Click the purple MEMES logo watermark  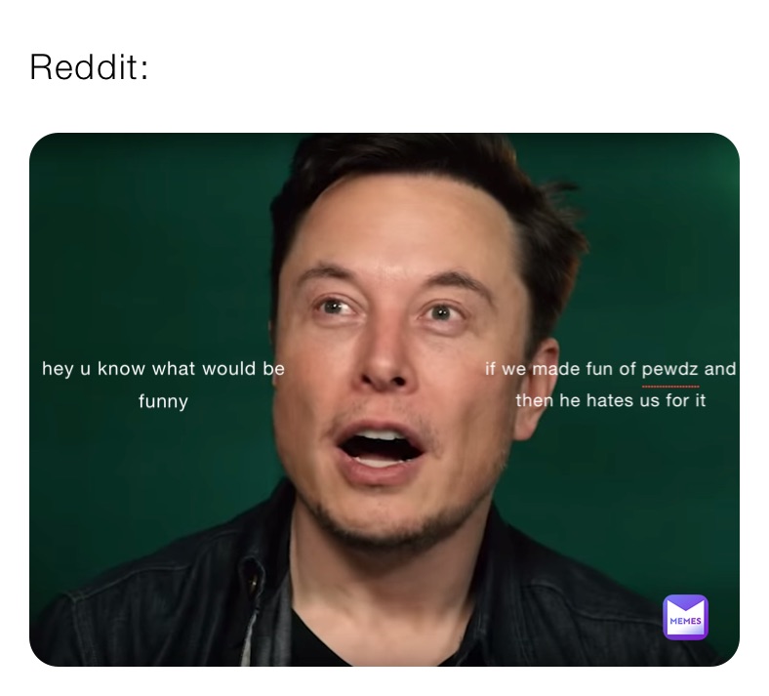pyautogui.click(x=685, y=617)
